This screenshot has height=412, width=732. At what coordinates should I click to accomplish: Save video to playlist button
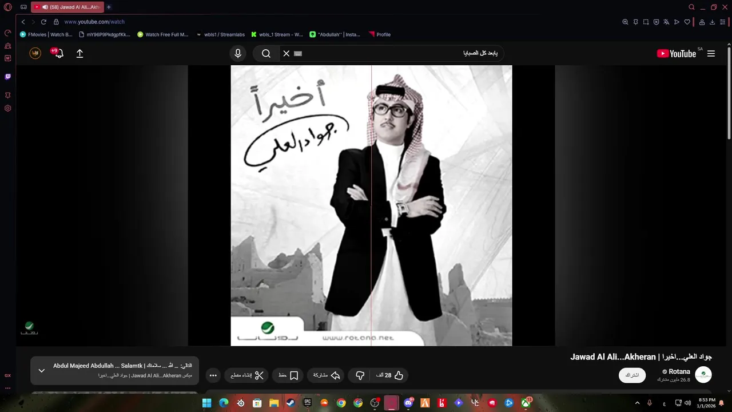click(289, 375)
